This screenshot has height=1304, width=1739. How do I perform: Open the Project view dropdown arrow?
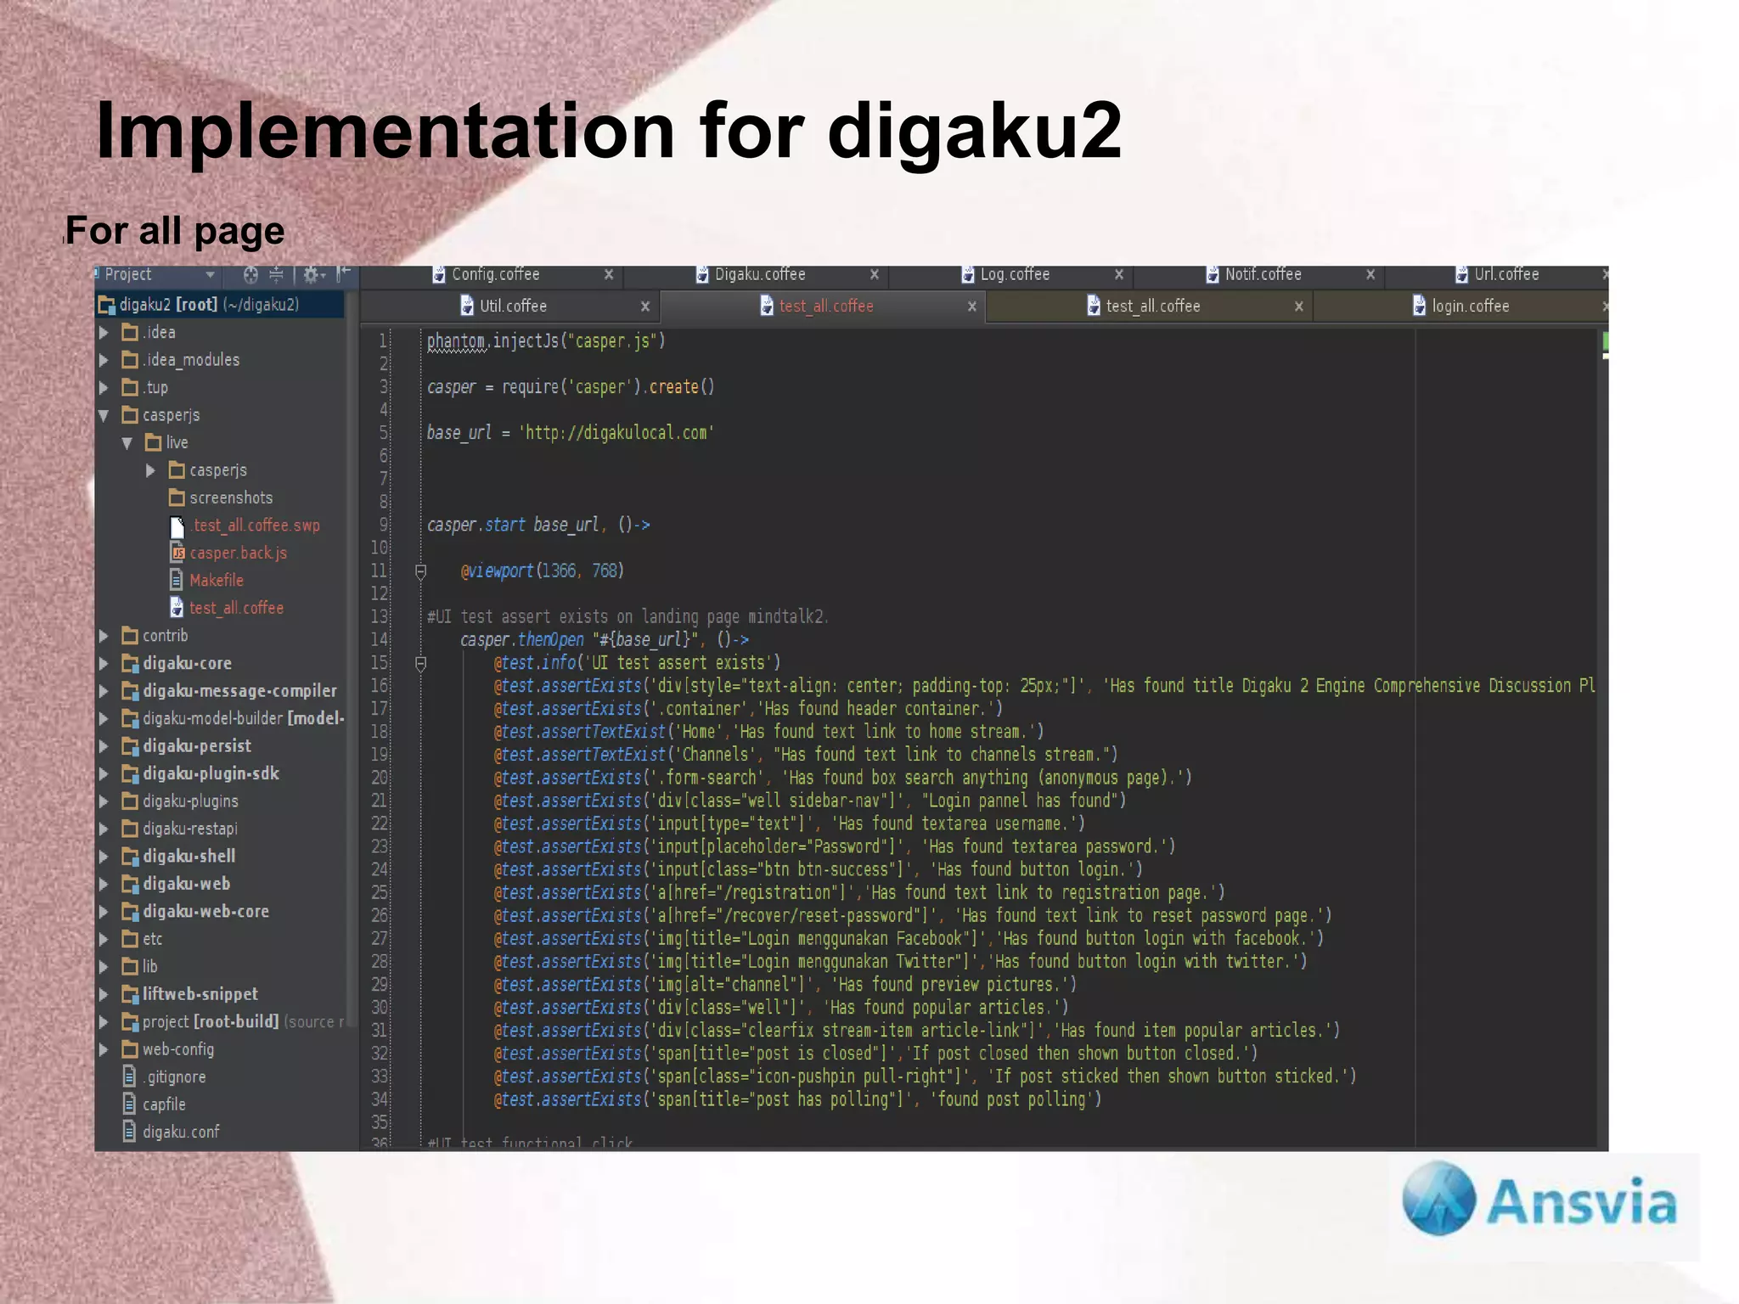(210, 275)
